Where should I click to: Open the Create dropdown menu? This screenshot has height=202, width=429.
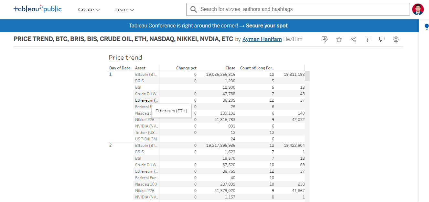89,10
